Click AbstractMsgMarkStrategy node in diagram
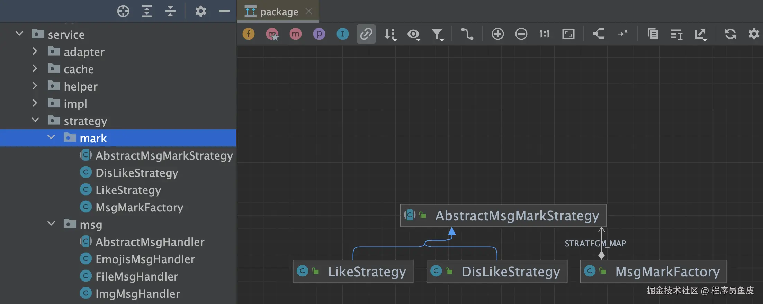This screenshot has width=763, height=304. tap(503, 216)
